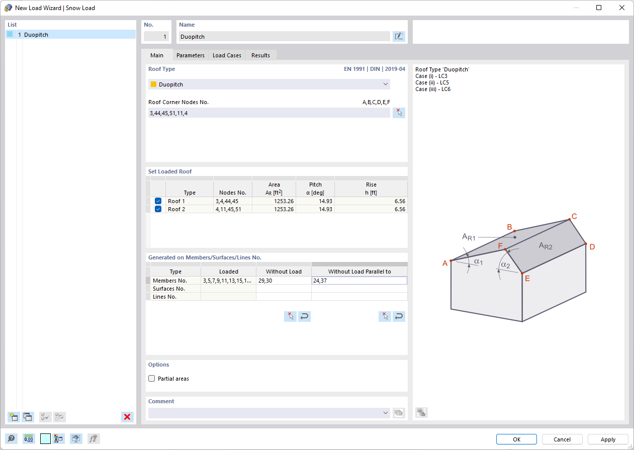Screen dimensions: 634x450
Task: Switch to the Main tab
Action: tap(157, 55)
